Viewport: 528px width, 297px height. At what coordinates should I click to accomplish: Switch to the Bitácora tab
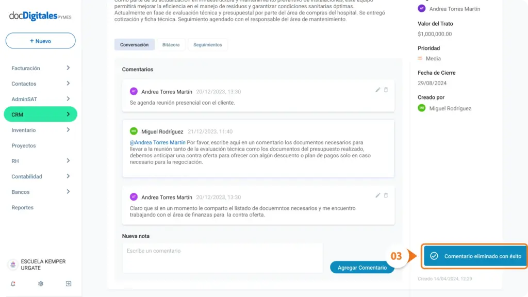(171, 44)
